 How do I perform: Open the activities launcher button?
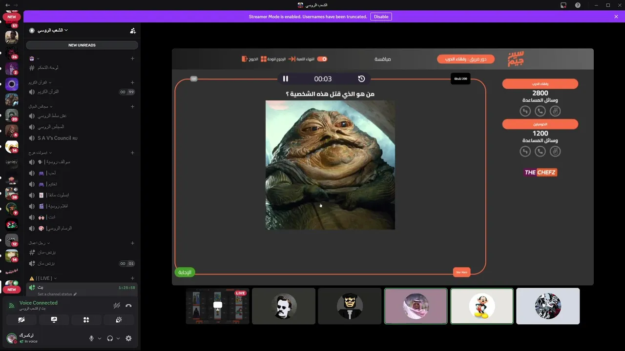(x=86, y=320)
